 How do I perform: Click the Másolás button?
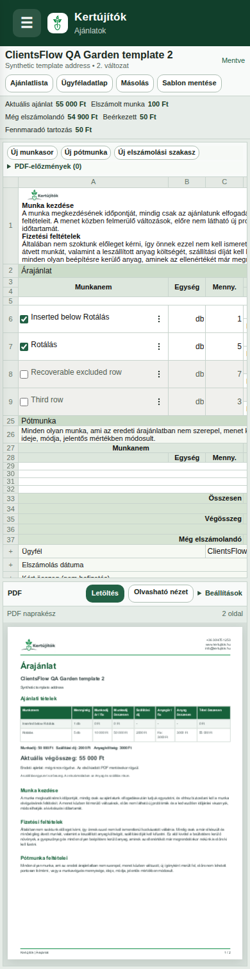pyautogui.click(x=135, y=83)
